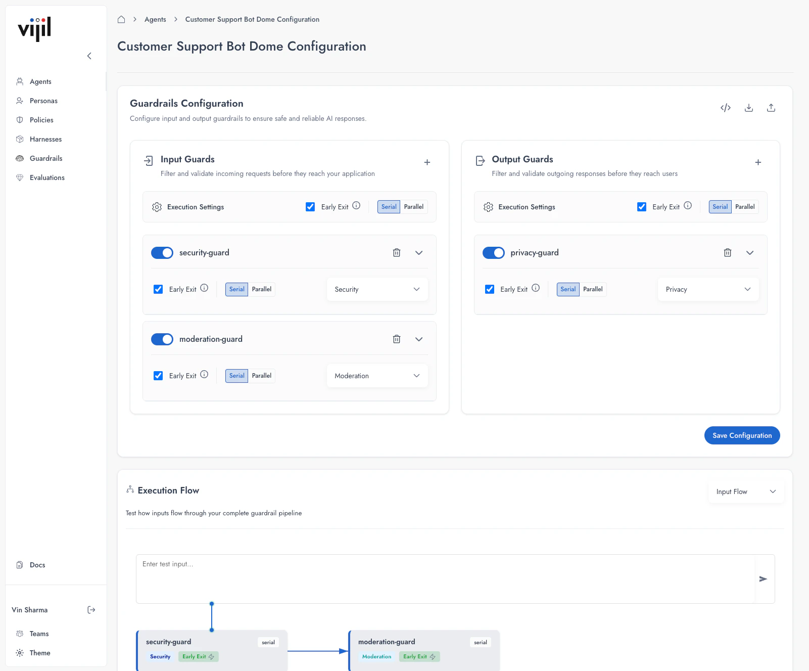
Task: Delete the moderation-guard with trash icon
Action: [397, 339]
